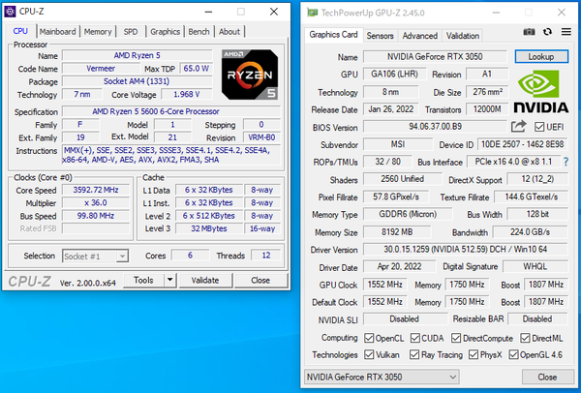Open the Memory tab in CPU-Z
The image size is (581, 393).
[x=98, y=32]
